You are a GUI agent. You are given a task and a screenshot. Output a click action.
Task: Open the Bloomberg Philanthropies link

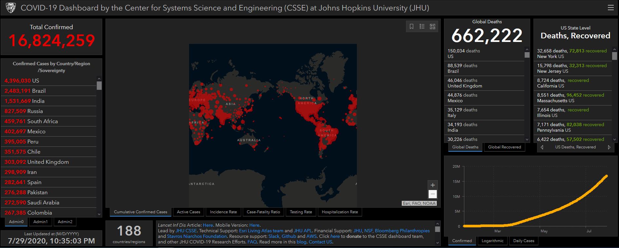(402, 231)
